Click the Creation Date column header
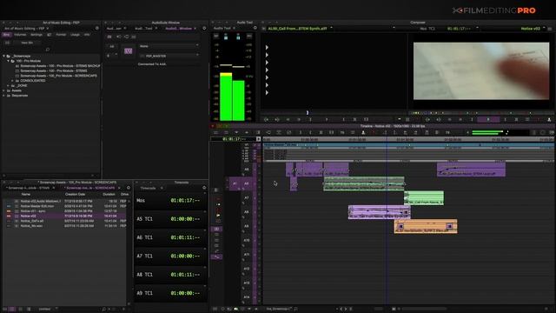Viewport: 556px width, 313px height. point(75,194)
